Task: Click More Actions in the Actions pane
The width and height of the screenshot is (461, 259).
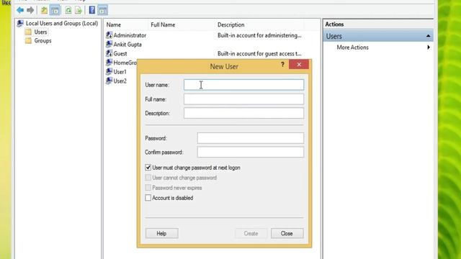Action: 352,47
